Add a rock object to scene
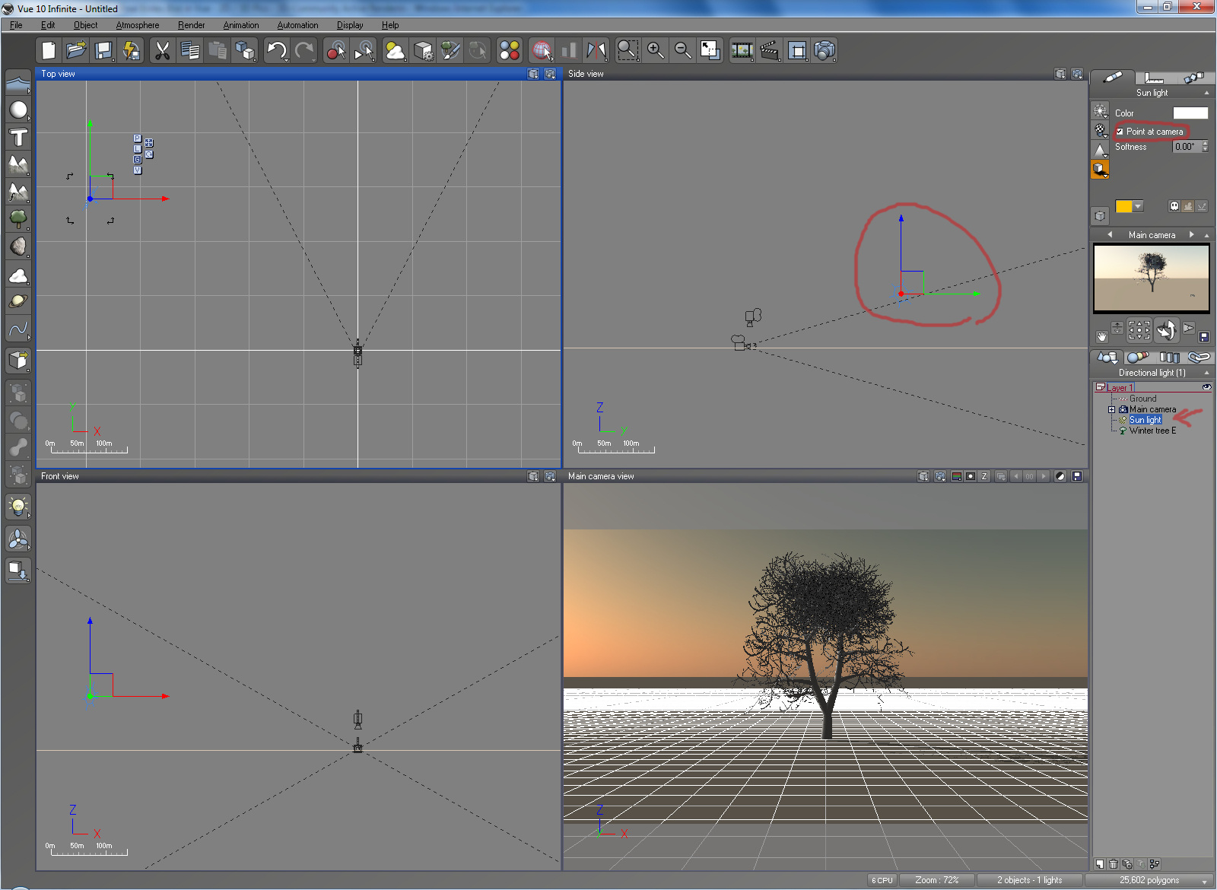 (17, 246)
